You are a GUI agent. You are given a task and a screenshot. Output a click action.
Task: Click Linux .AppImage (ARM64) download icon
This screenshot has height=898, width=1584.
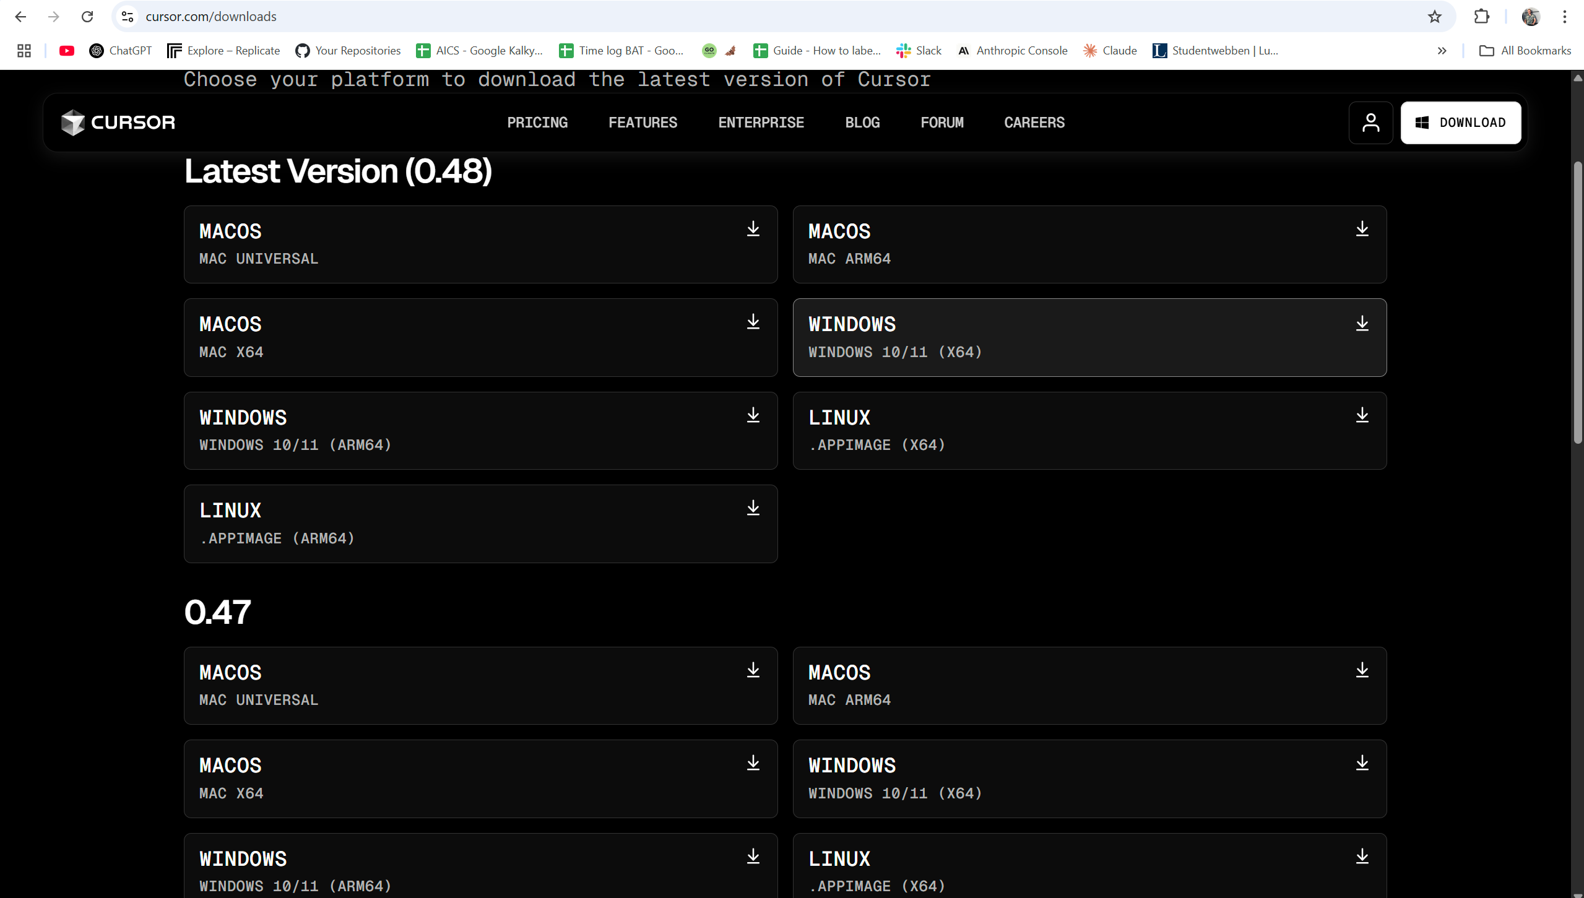(x=753, y=508)
